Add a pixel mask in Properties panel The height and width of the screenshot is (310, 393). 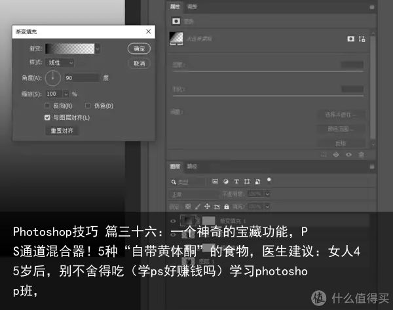point(350,39)
